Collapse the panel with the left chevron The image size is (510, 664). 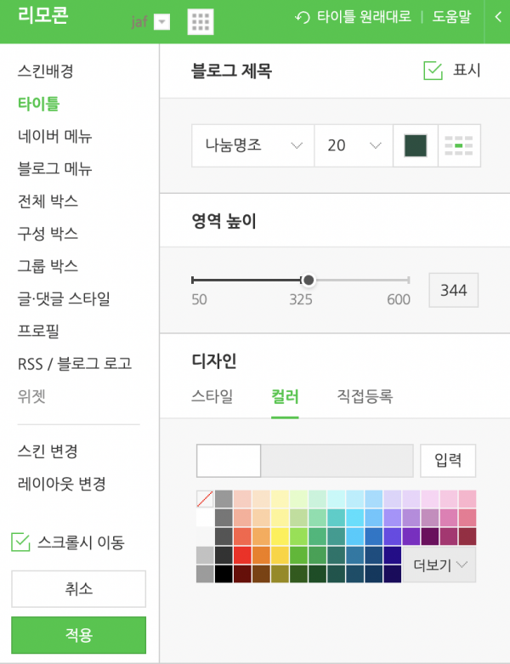pyautogui.click(x=497, y=16)
